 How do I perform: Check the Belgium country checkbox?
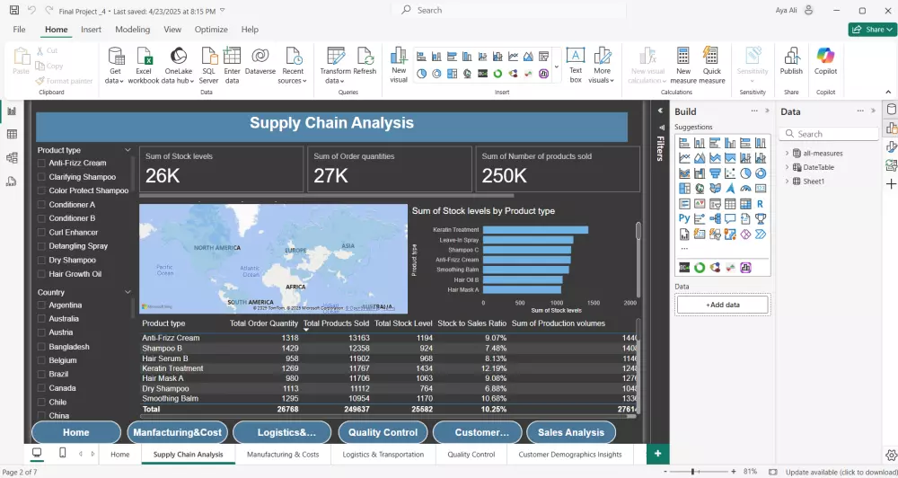tap(41, 360)
